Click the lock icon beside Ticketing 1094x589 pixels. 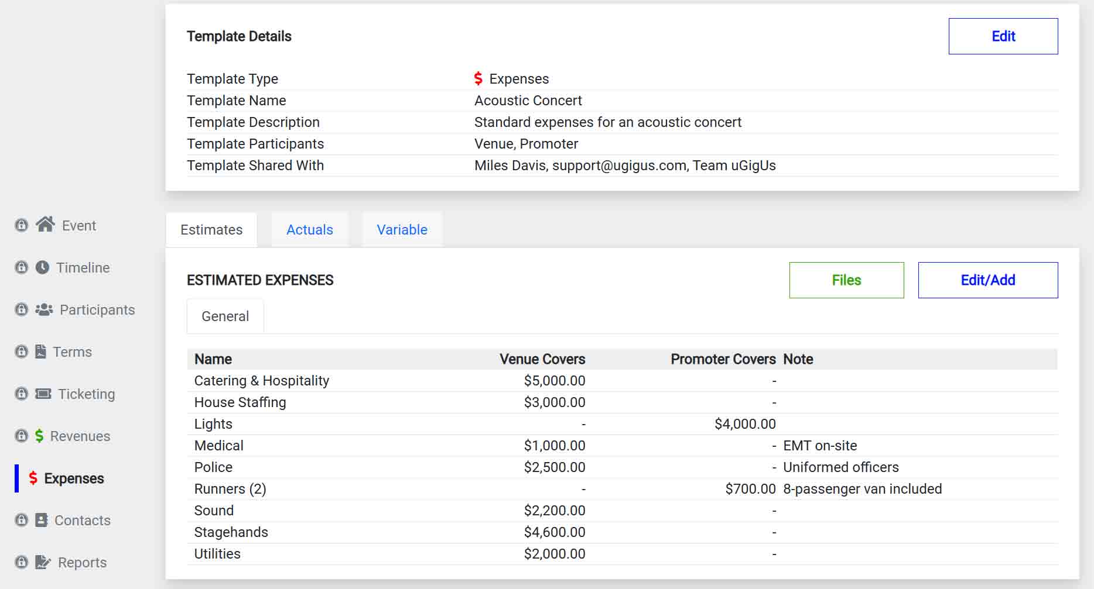(22, 394)
